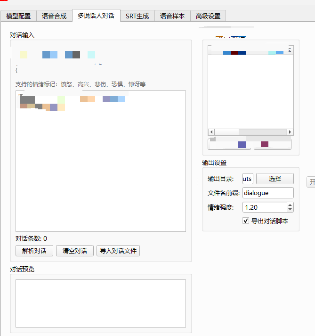Toggle the 导出对话脚本 checkbox

(246, 221)
